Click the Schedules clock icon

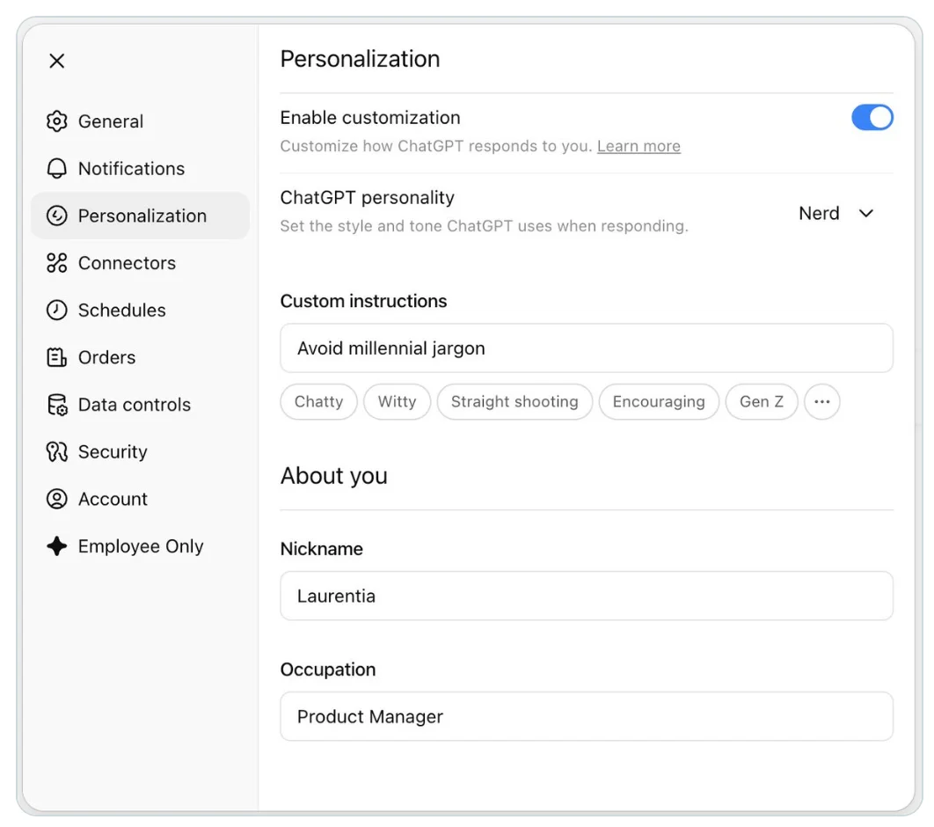click(56, 311)
